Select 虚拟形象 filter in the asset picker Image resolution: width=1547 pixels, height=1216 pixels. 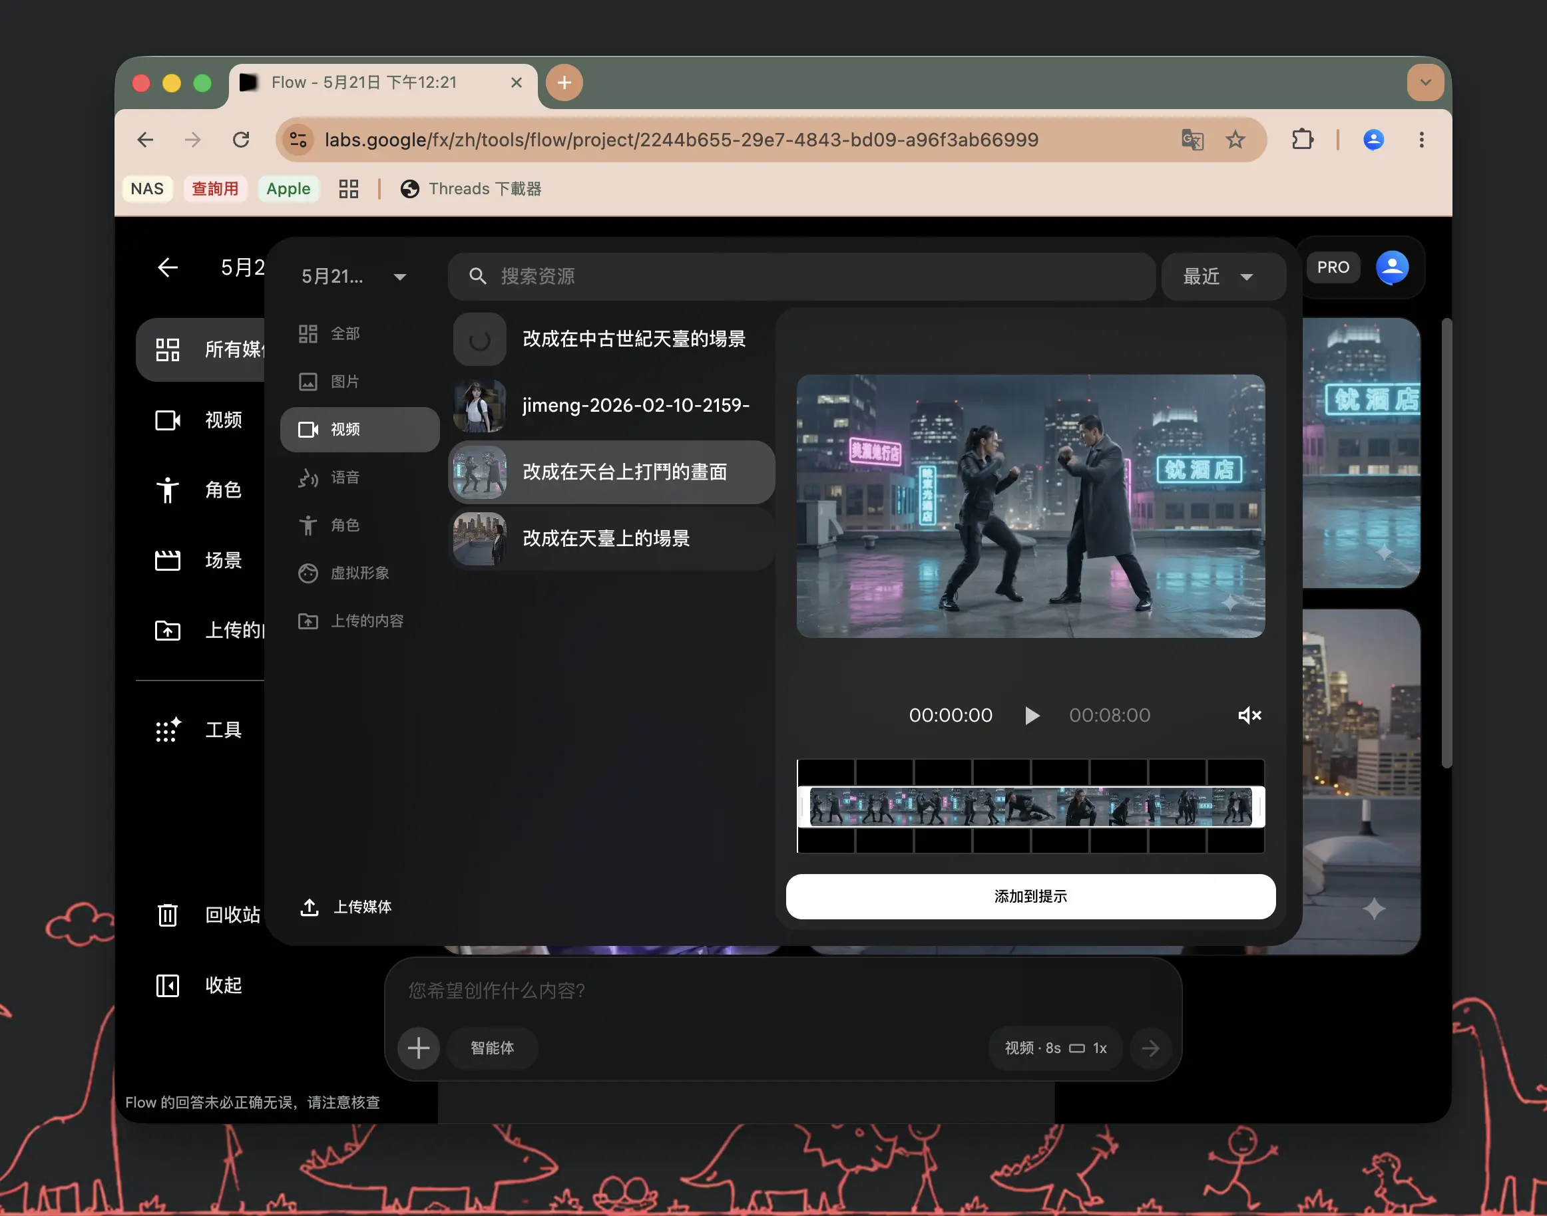click(x=359, y=573)
